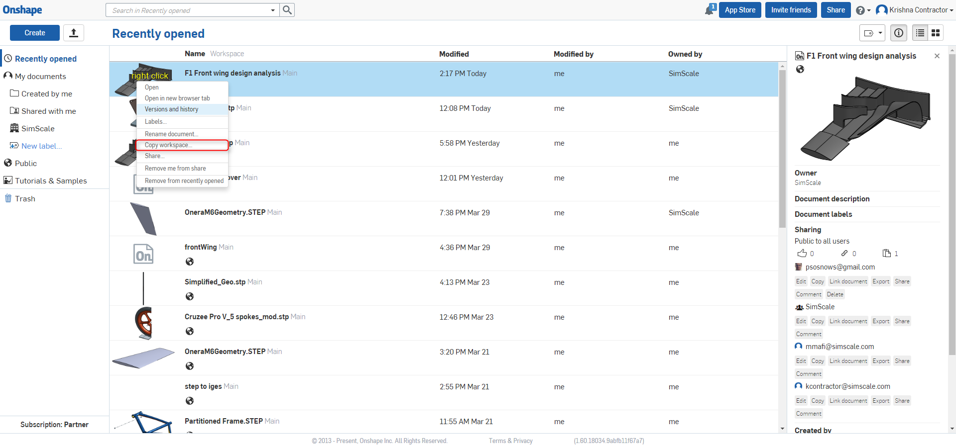This screenshot has height=448, width=956.
Task: Choose Open in new browser tab
Action: (182, 98)
